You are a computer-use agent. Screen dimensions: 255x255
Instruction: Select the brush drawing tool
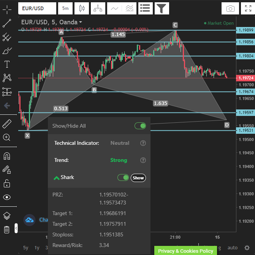point(7,51)
